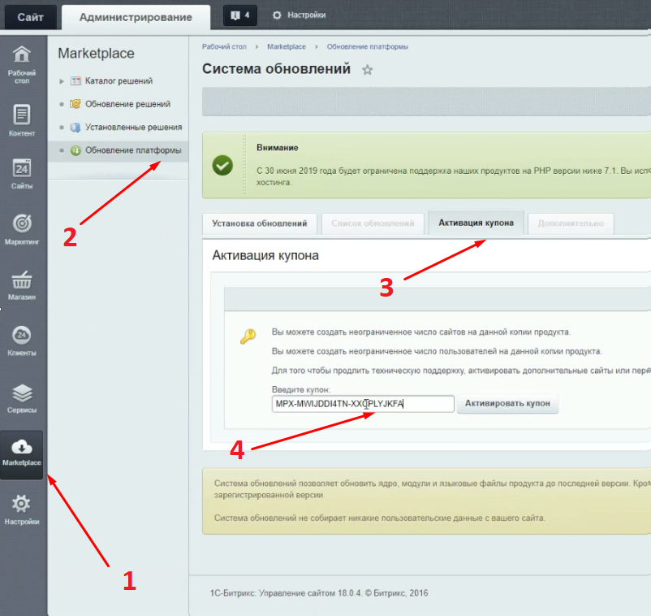This screenshot has height=616, width=651.
Task: Click note starting Система обновлений позволяет обновить ядро
Action: 432,489
